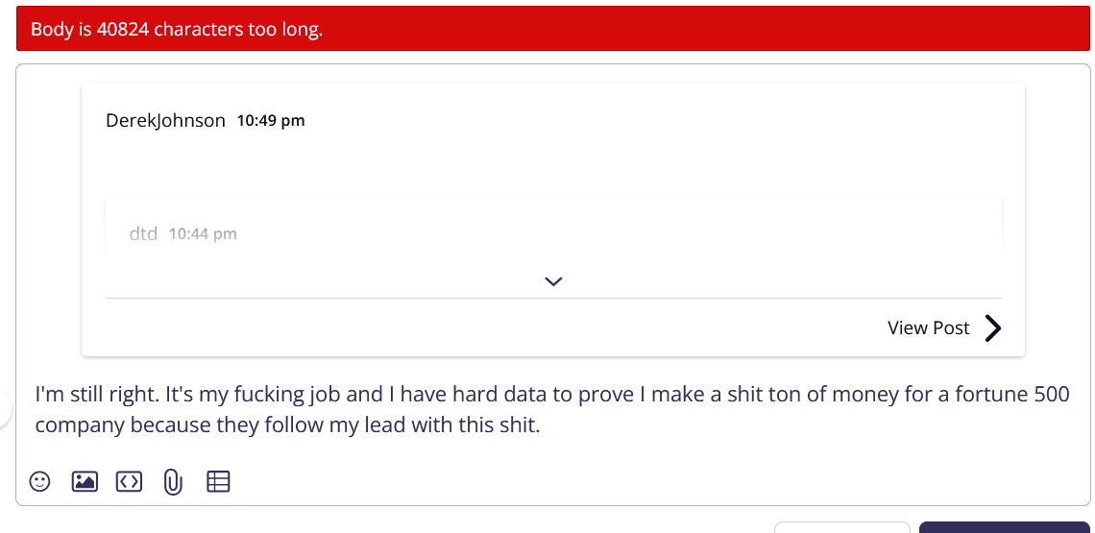Expand the quoted post with down chevron

tap(552, 281)
